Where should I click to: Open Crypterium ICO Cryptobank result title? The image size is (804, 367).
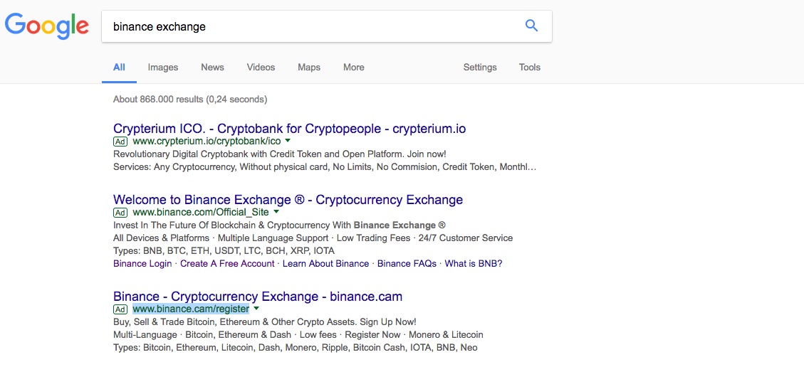pos(289,129)
